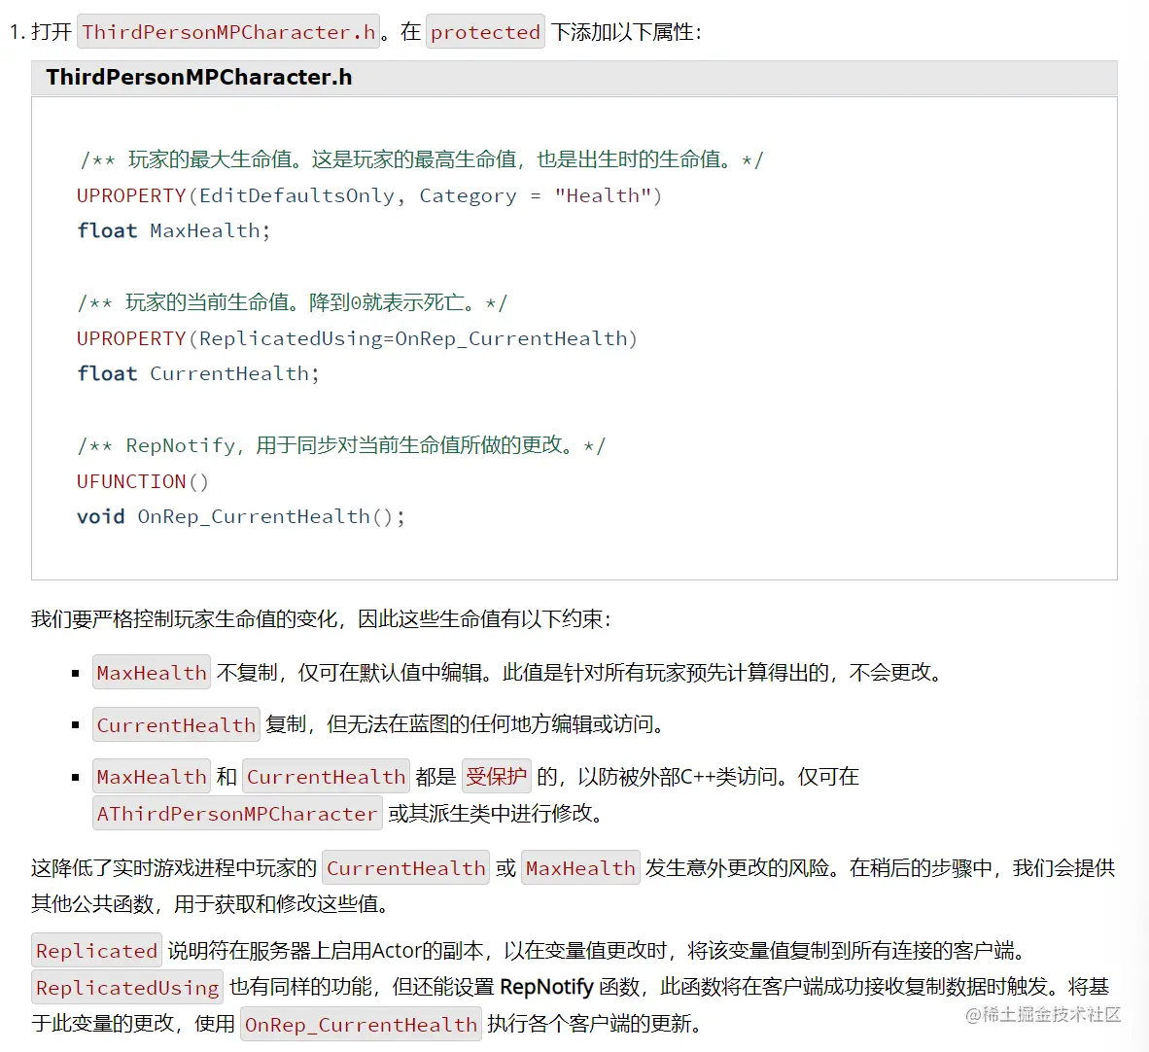Click the 受保护 highlighted tag
The height and width of the screenshot is (1052, 1149).
496,776
